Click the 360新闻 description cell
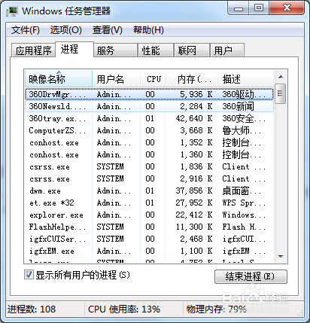Screen dimensions: 310x323 point(239,106)
